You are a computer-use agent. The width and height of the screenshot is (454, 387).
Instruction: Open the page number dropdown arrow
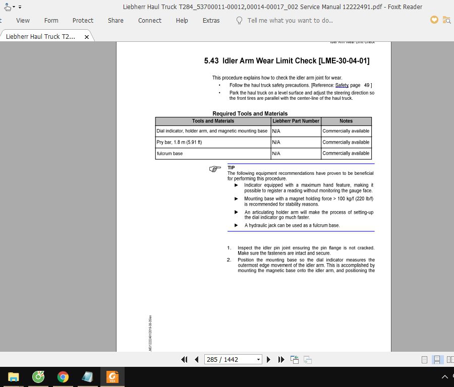258,359
